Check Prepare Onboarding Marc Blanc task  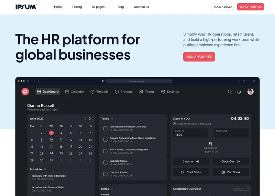click(106, 140)
